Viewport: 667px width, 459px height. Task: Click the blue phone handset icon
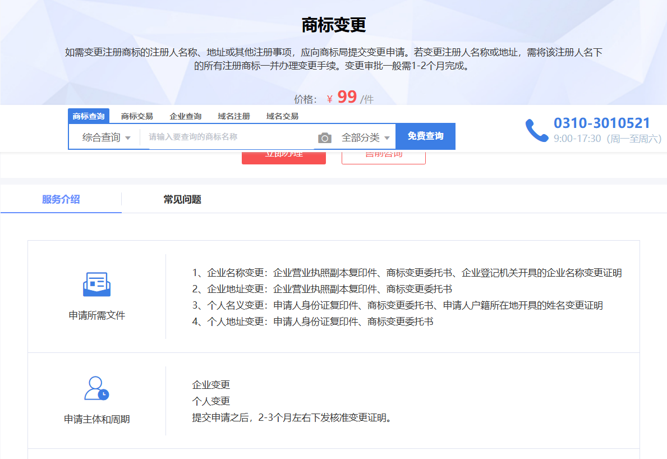pyautogui.click(x=536, y=130)
